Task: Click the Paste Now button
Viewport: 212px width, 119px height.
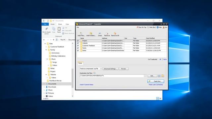Action: pos(156,81)
